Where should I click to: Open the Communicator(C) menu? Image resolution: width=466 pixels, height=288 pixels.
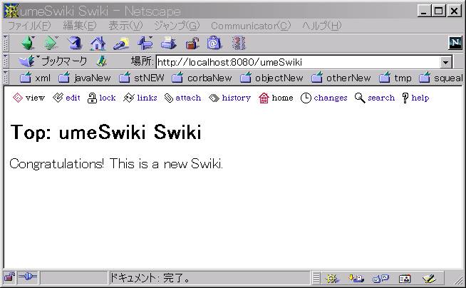[251, 26]
